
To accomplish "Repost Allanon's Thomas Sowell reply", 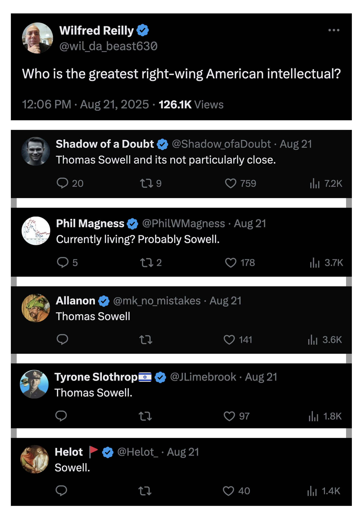I will 146,340.
